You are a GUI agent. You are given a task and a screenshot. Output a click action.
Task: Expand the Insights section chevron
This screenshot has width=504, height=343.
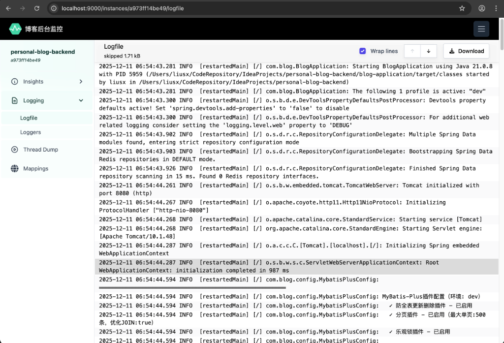click(81, 82)
